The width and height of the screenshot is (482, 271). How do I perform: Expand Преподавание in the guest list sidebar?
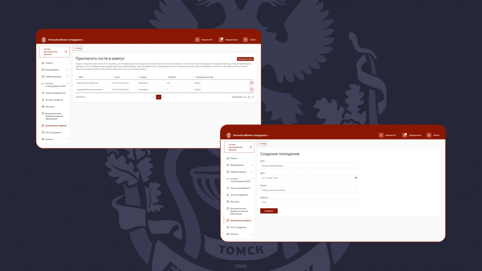(67, 70)
